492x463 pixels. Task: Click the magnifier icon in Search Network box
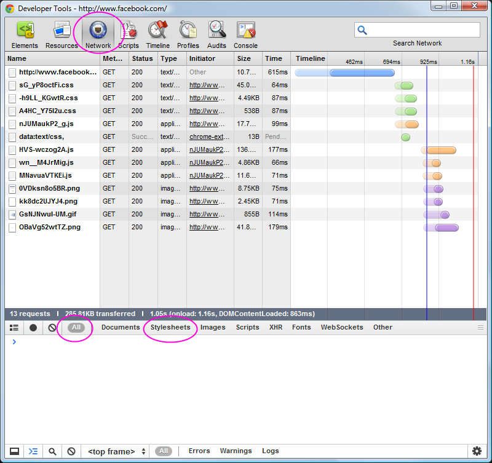[362, 30]
